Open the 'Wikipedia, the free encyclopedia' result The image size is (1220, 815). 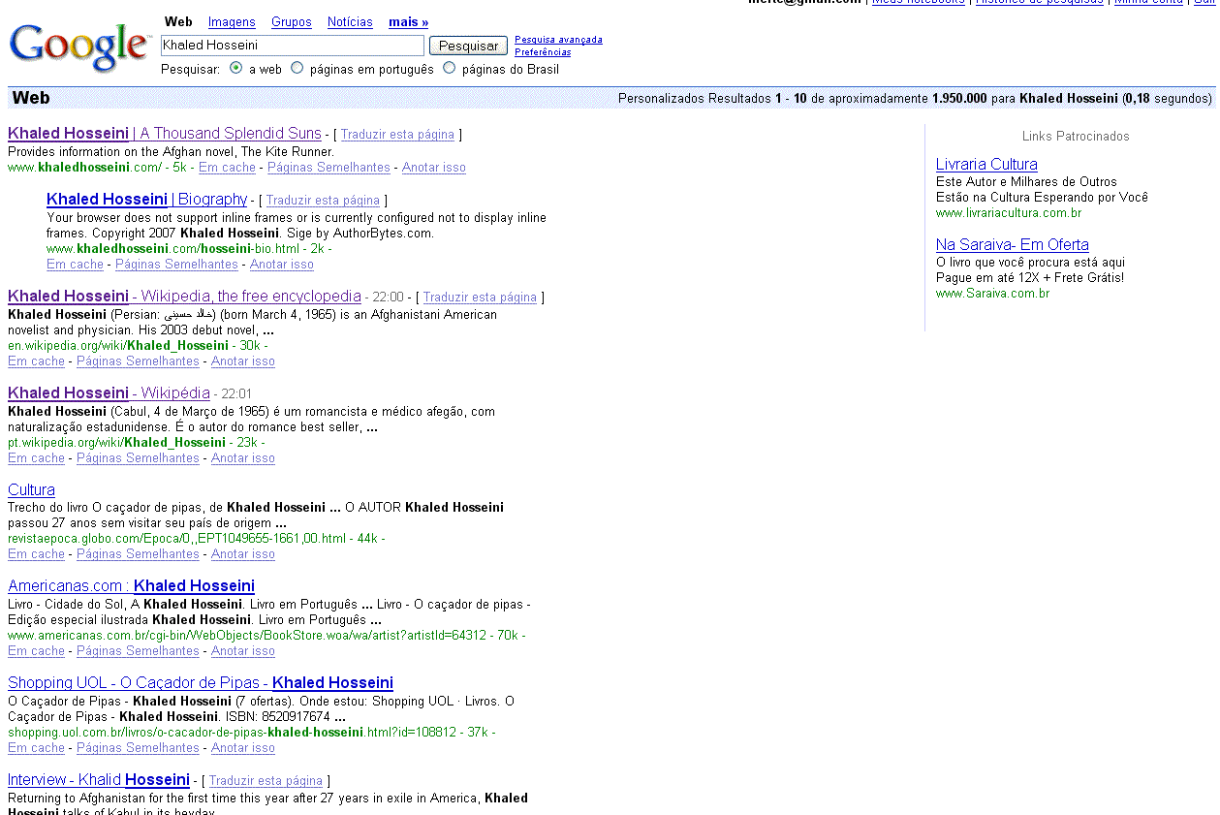tap(184, 297)
